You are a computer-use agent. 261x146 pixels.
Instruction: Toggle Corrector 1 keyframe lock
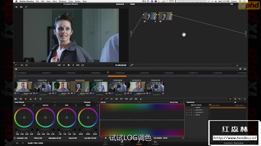pyautogui.click(x=189, y=110)
